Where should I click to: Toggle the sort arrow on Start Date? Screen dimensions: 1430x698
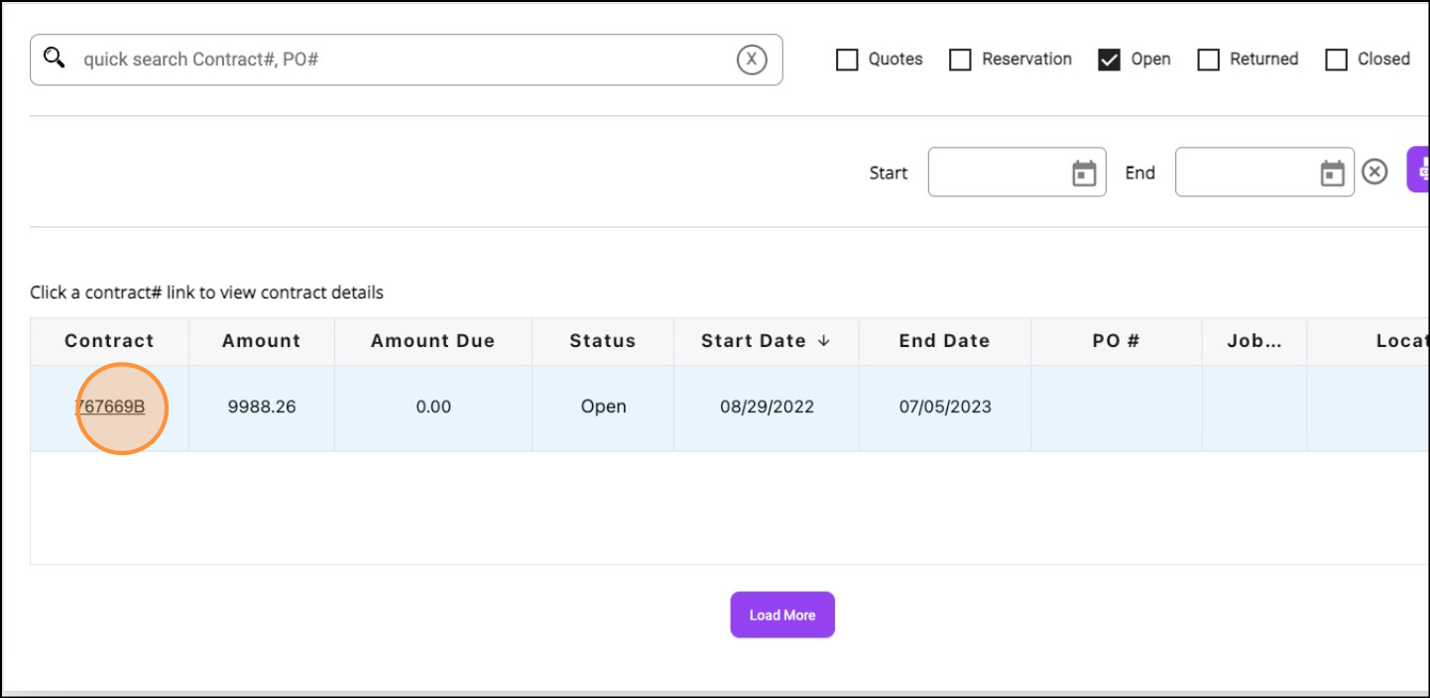point(823,341)
